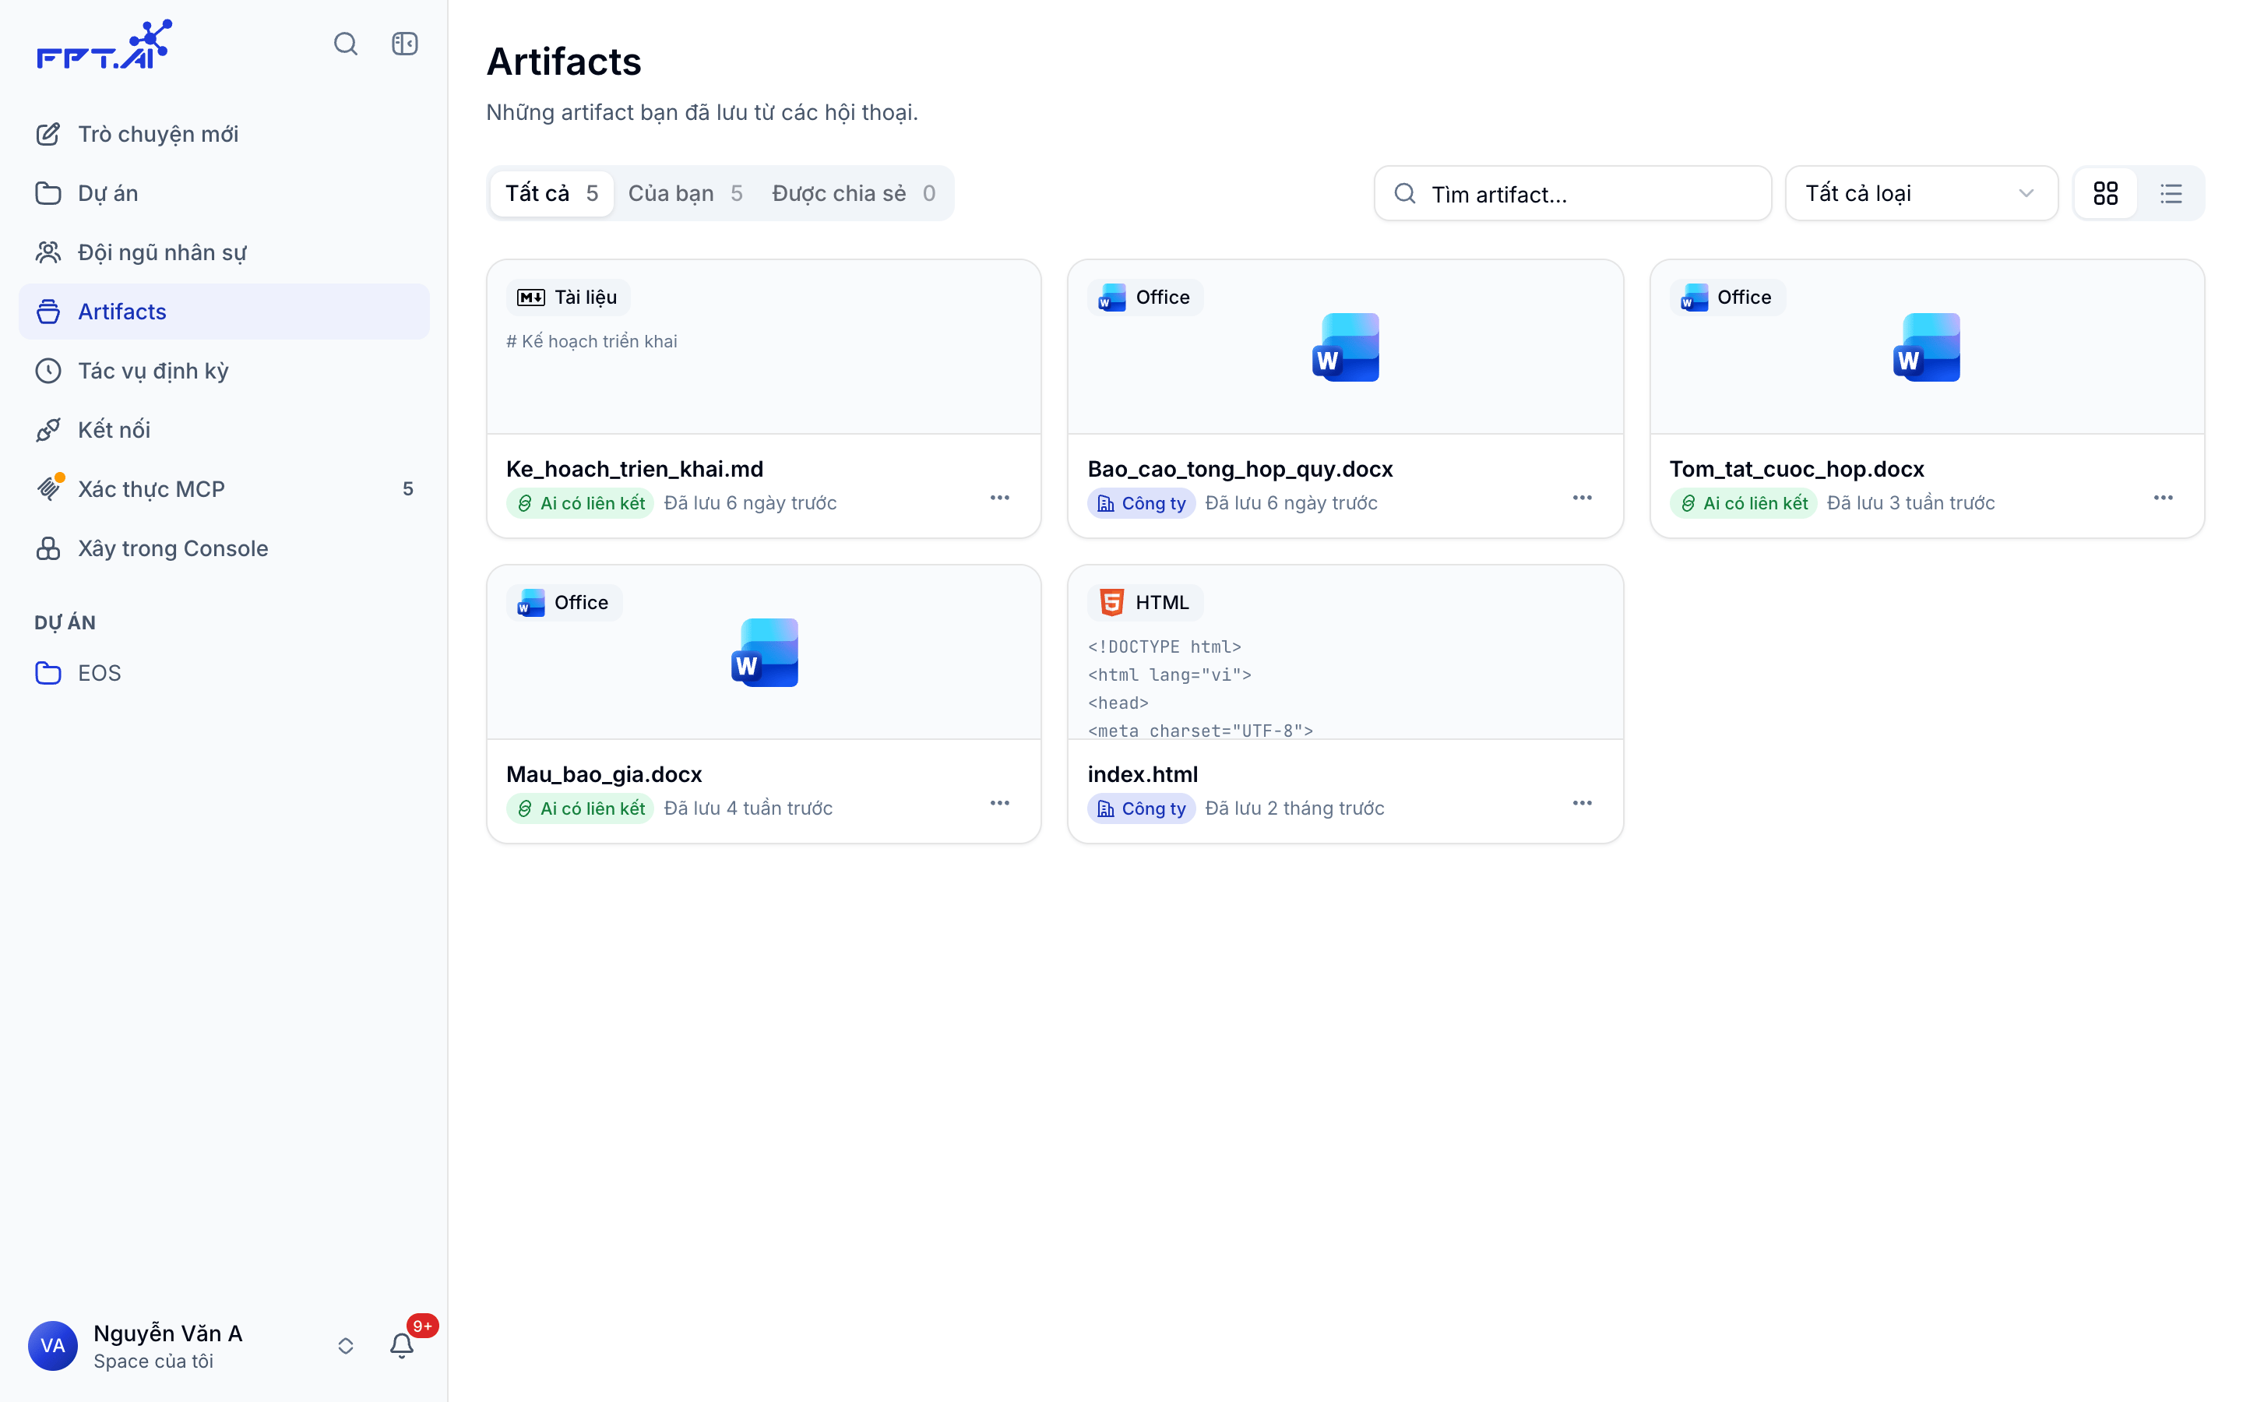Click Ai có liên kết badge on Ke_hoach_trien_khai.md
The image size is (2243, 1402).
580,502
